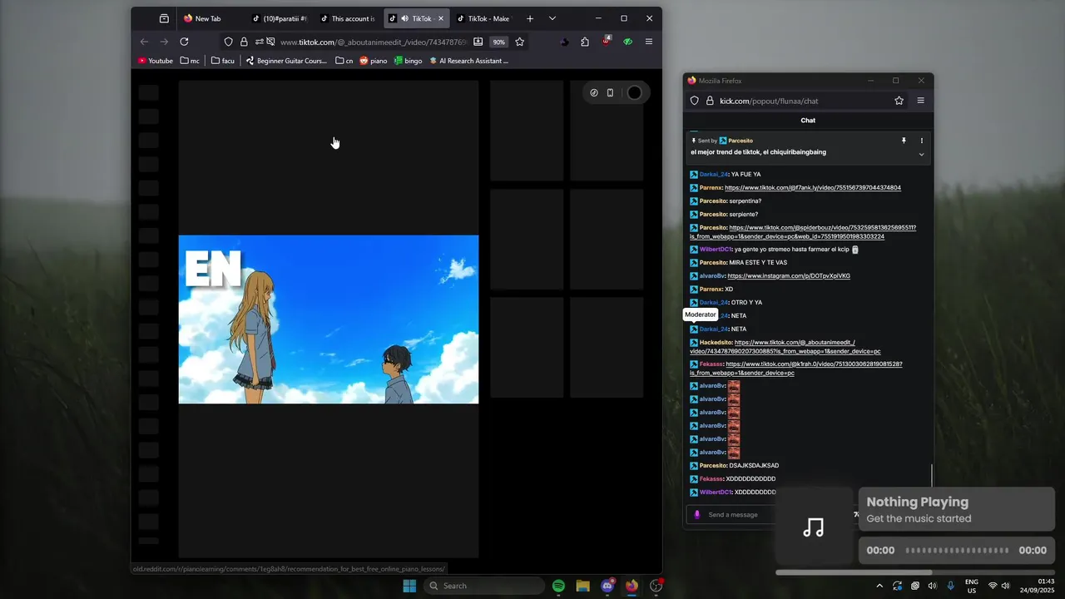The image size is (1065, 599).
Task: Mute the playing TikTok tab audio icon
Action: [x=404, y=18]
